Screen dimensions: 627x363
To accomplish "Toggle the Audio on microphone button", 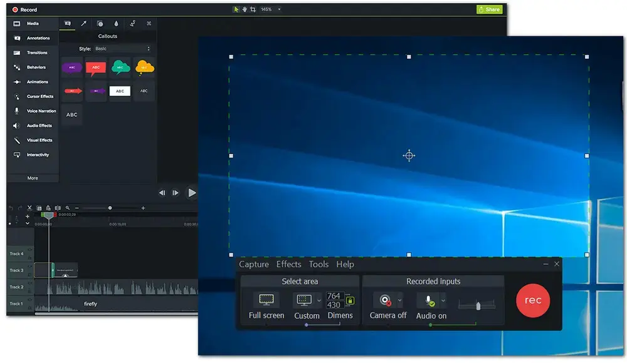I will [429, 300].
